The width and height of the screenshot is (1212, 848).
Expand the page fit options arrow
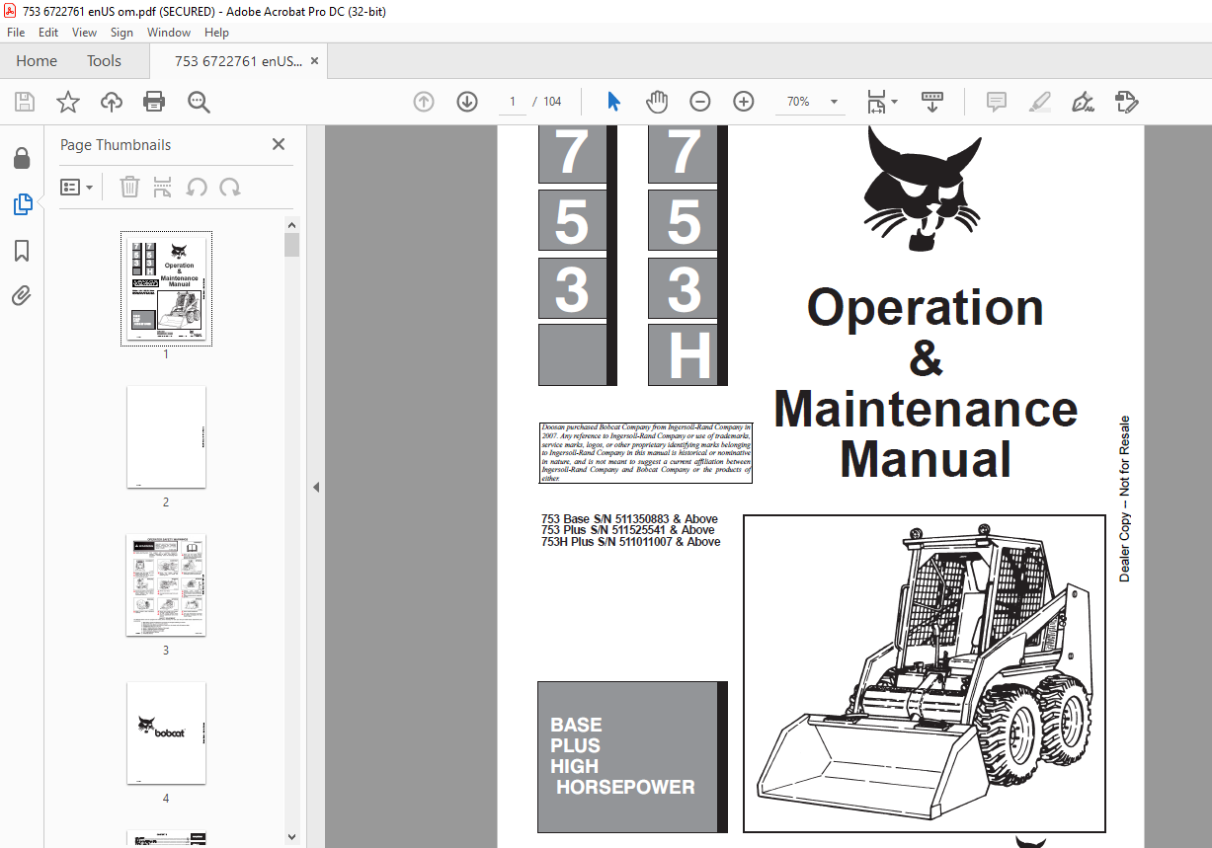pyautogui.click(x=894, y=102)
